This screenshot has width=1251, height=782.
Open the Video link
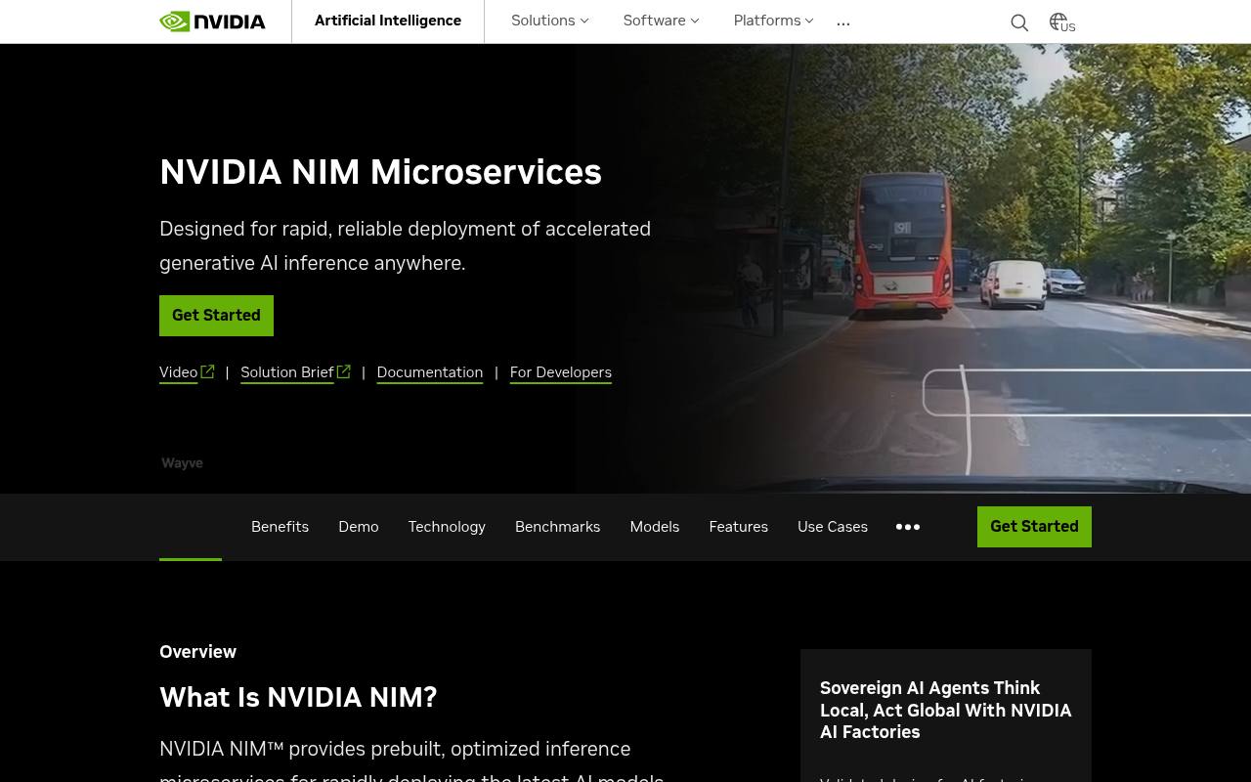pyautogui.click(x=179, y=372)
